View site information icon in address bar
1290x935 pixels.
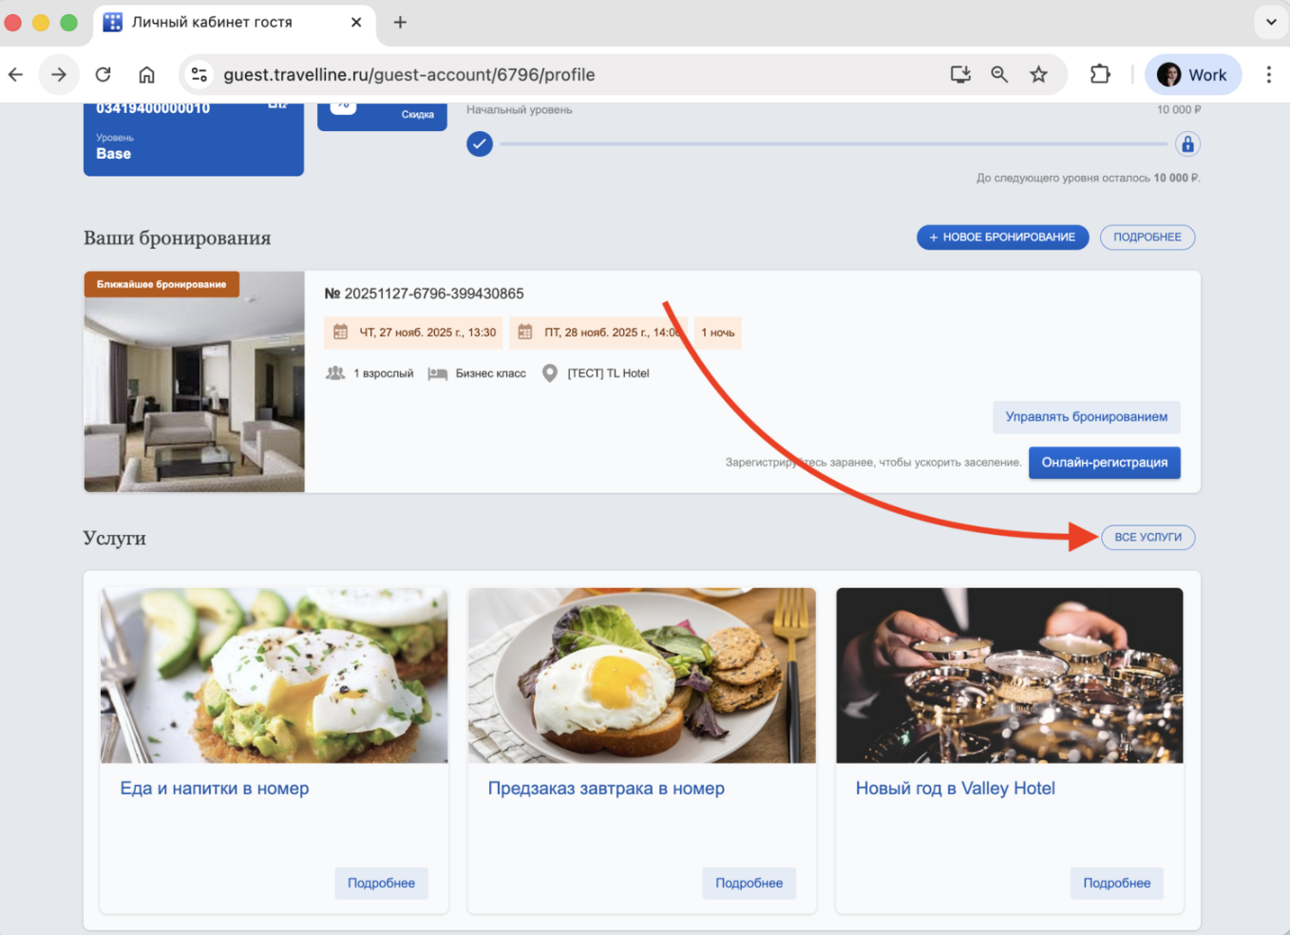199,74
